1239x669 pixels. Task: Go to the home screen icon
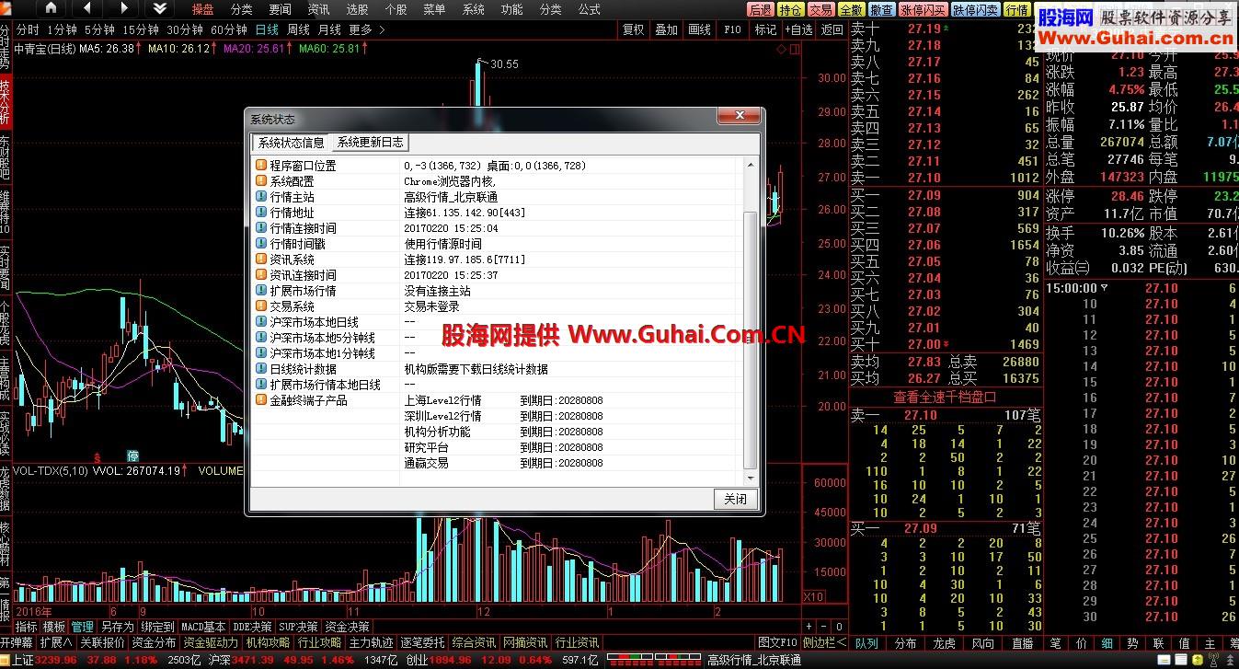pyautogui.click(x=51, y=8)
